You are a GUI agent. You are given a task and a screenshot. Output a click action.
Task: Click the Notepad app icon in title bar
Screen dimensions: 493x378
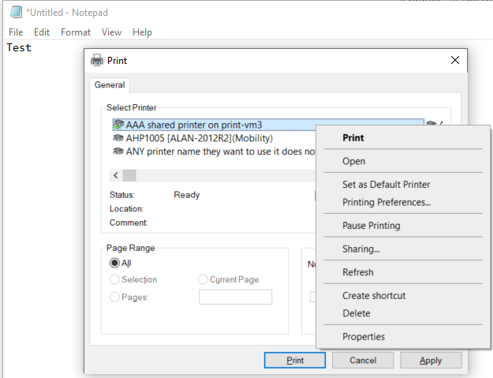tap(16, 13)
